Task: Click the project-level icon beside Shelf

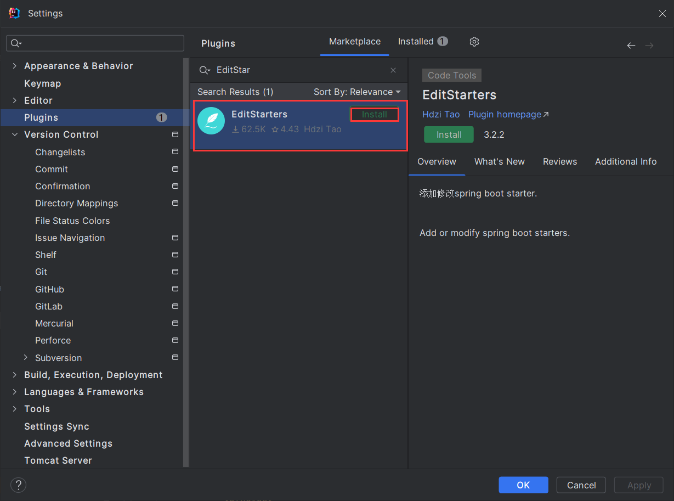Action: tap(175, 255)
